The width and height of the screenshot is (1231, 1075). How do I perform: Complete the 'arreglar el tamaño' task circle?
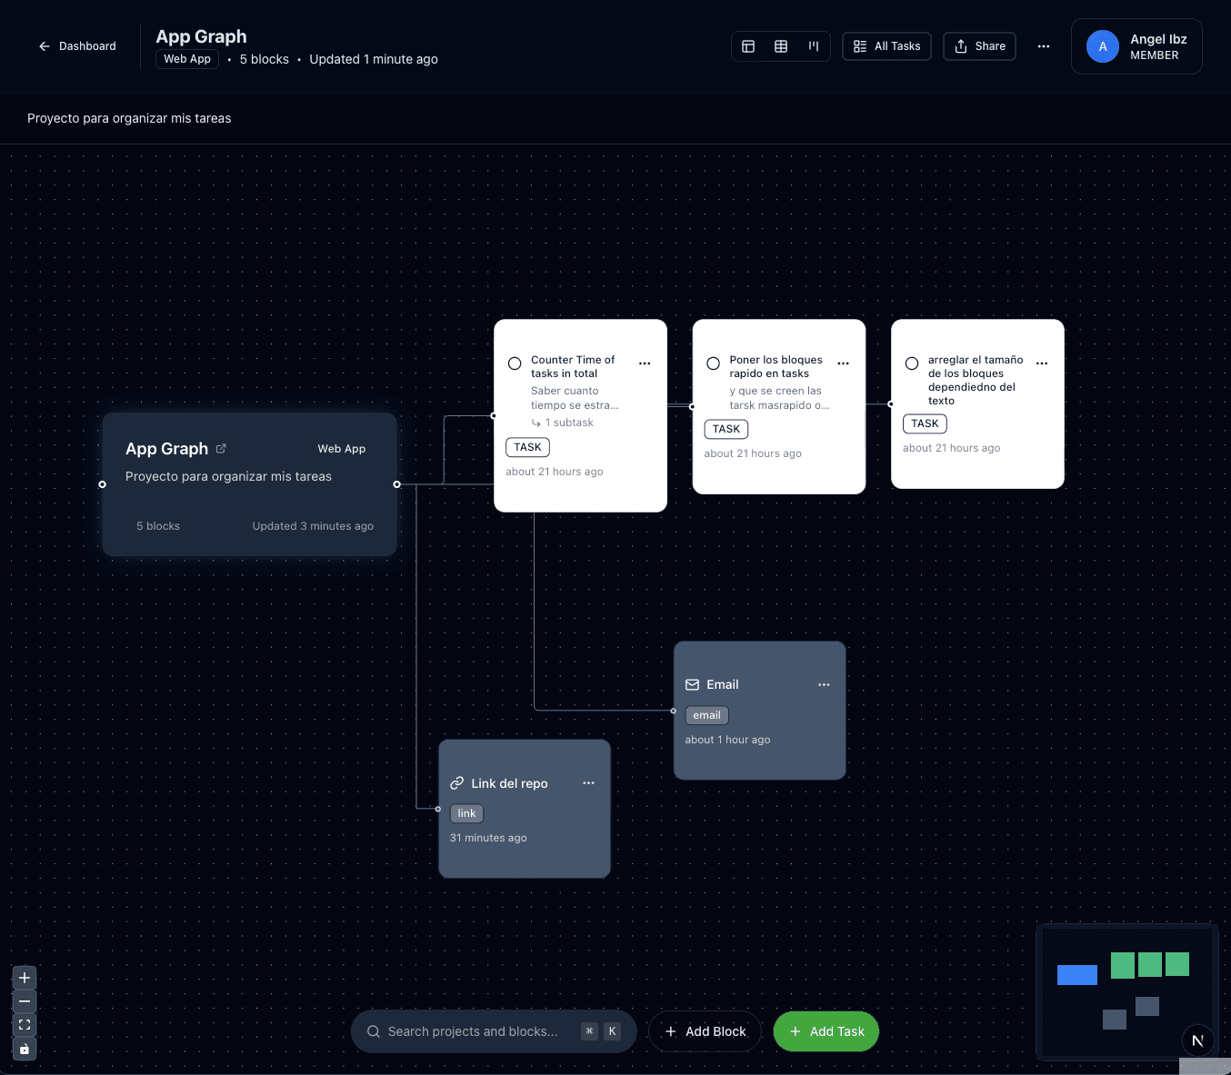(x=912, y=363)
